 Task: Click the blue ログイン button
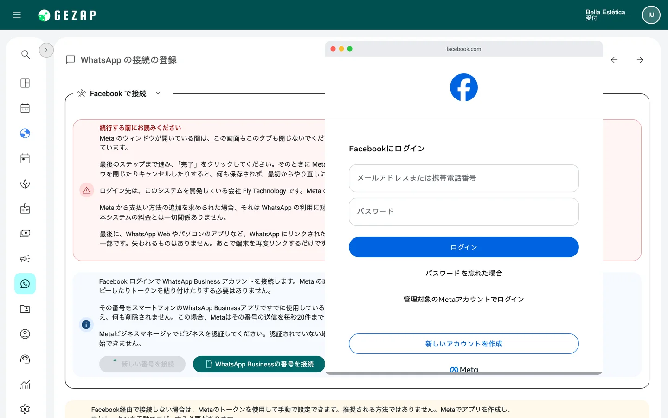464,247
